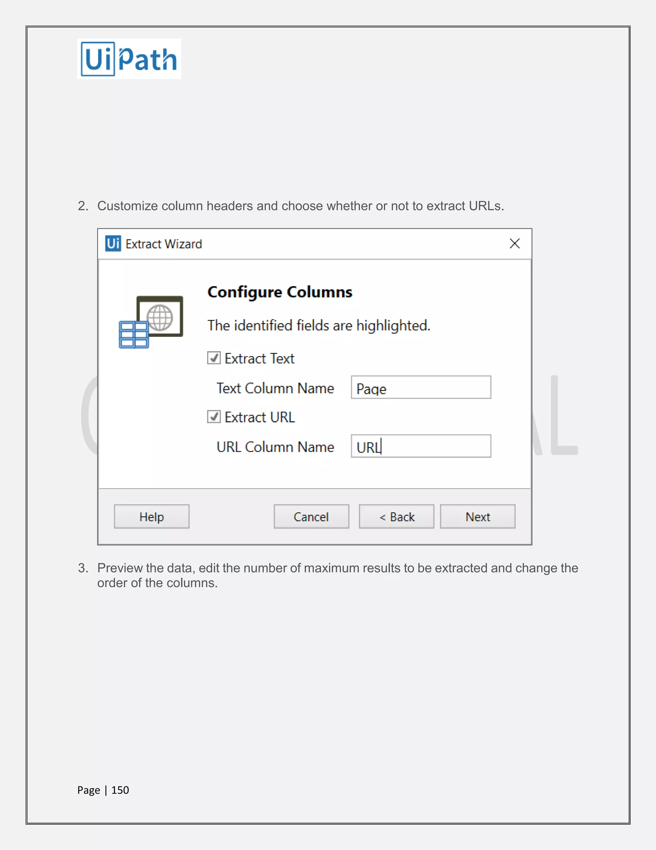
Task: Open Help in the Extract Wizard
Action: click(x=152, y=516)
